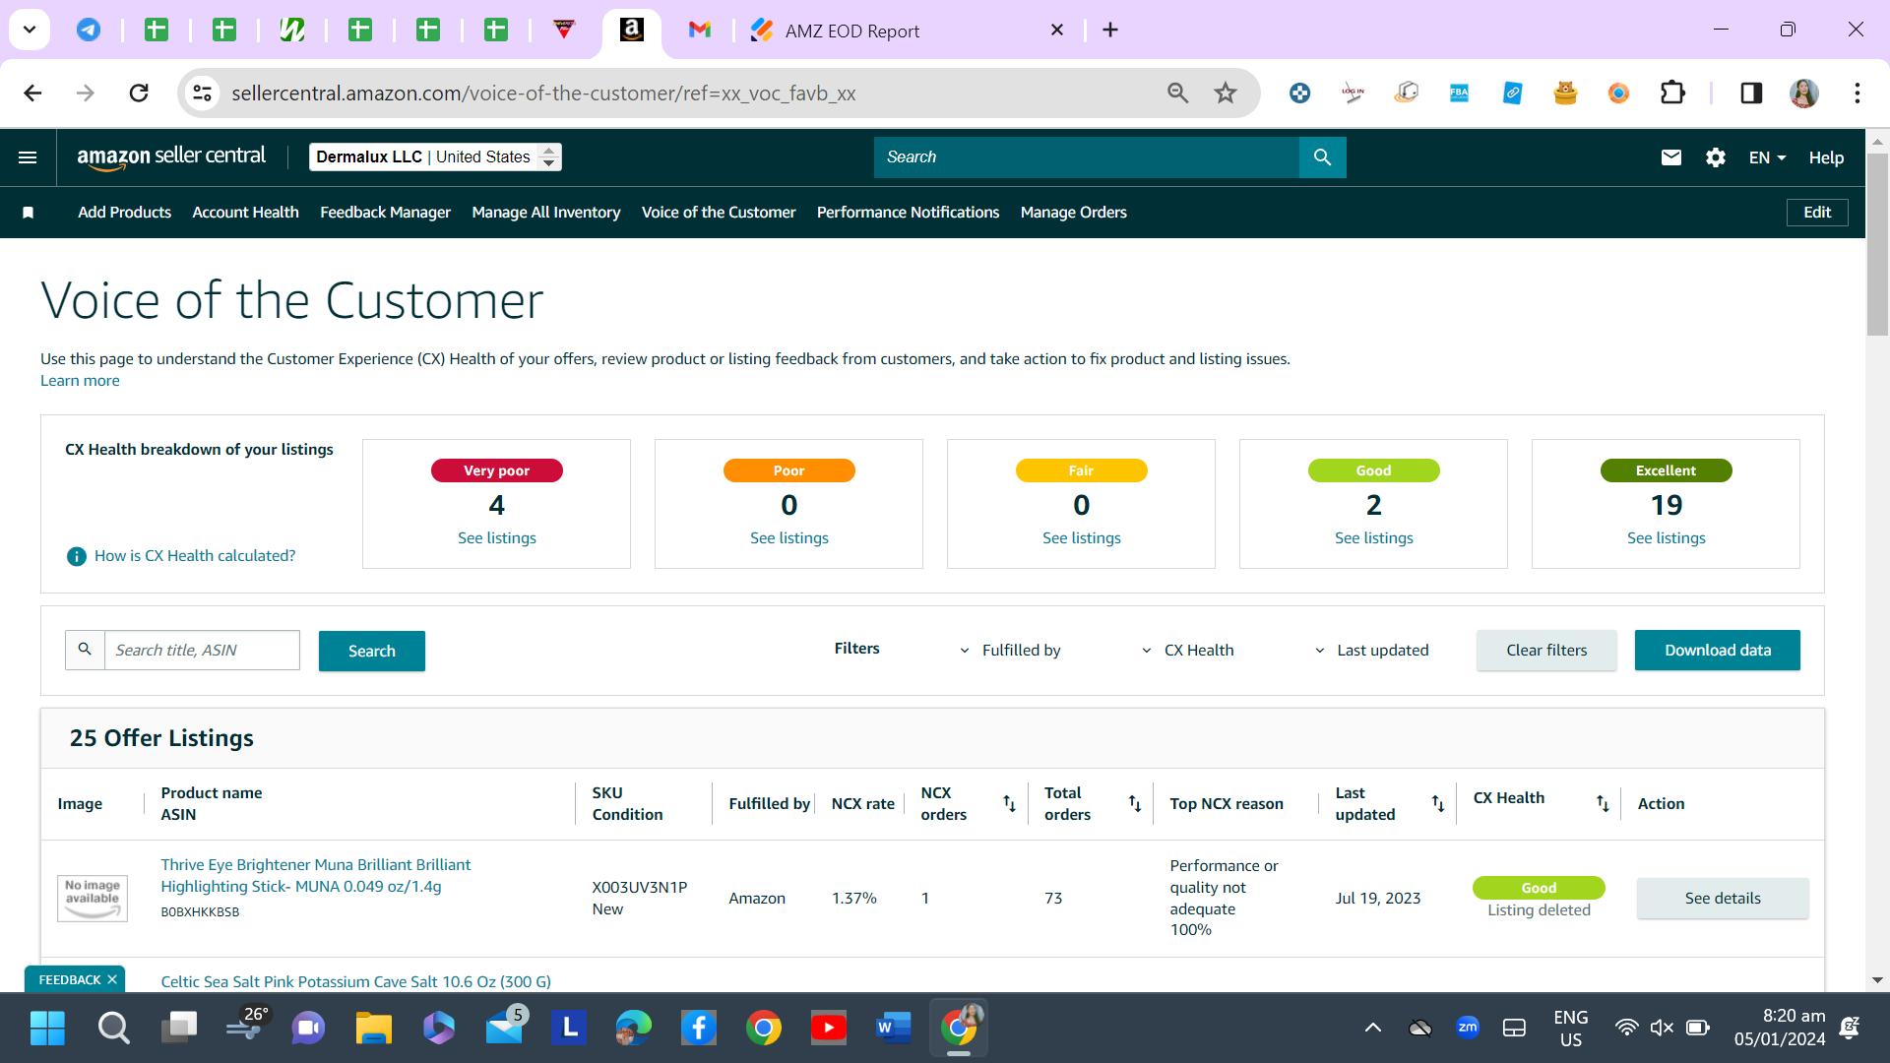The width and height of the screenshot is (1890, 1063).
Task: Open File Explorer in taskbar
Action: pos(373,1028)
